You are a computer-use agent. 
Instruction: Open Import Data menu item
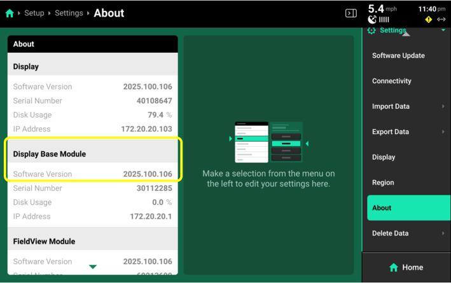click(406, 106)
